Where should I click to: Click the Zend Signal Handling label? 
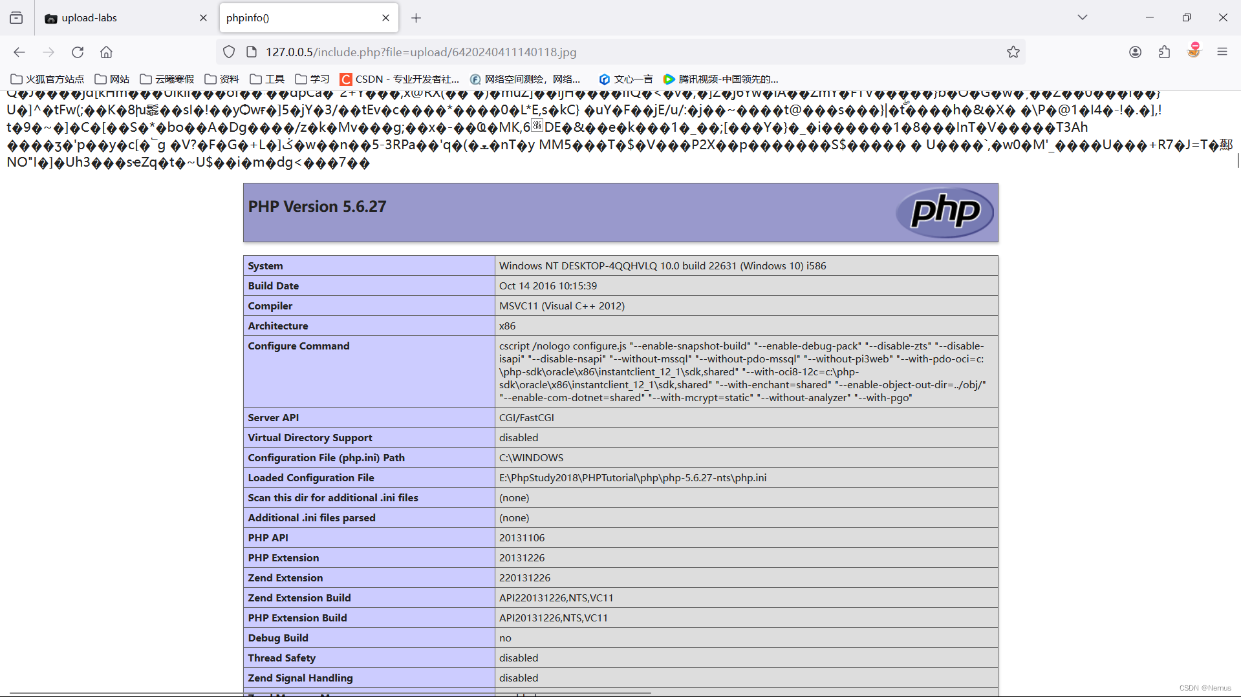click(x=300, y=678)
